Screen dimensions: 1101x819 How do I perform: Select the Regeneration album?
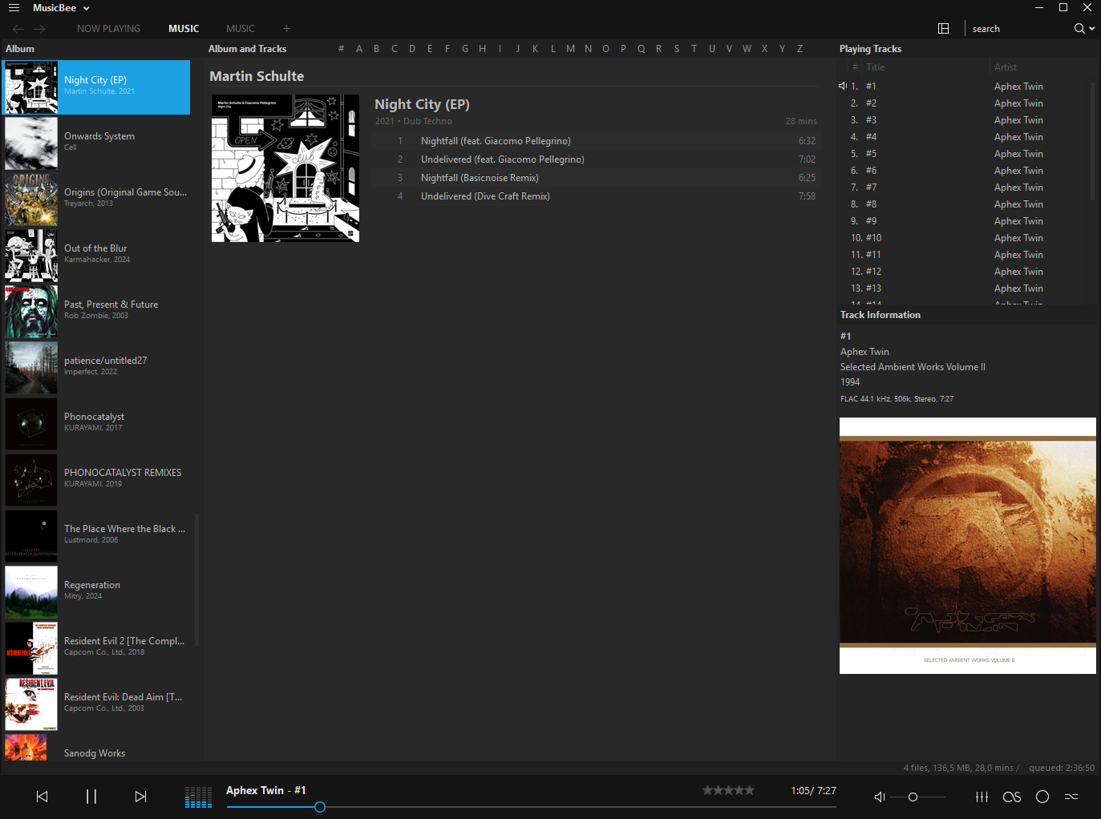(x=96, y=592)
